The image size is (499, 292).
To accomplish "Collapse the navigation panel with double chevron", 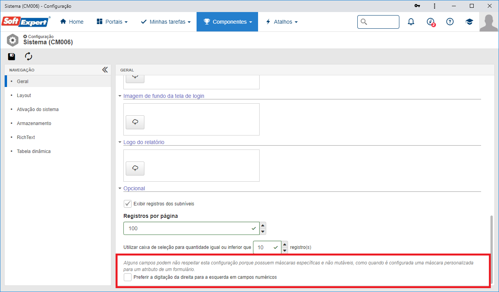I will click(x=105, y=70).
